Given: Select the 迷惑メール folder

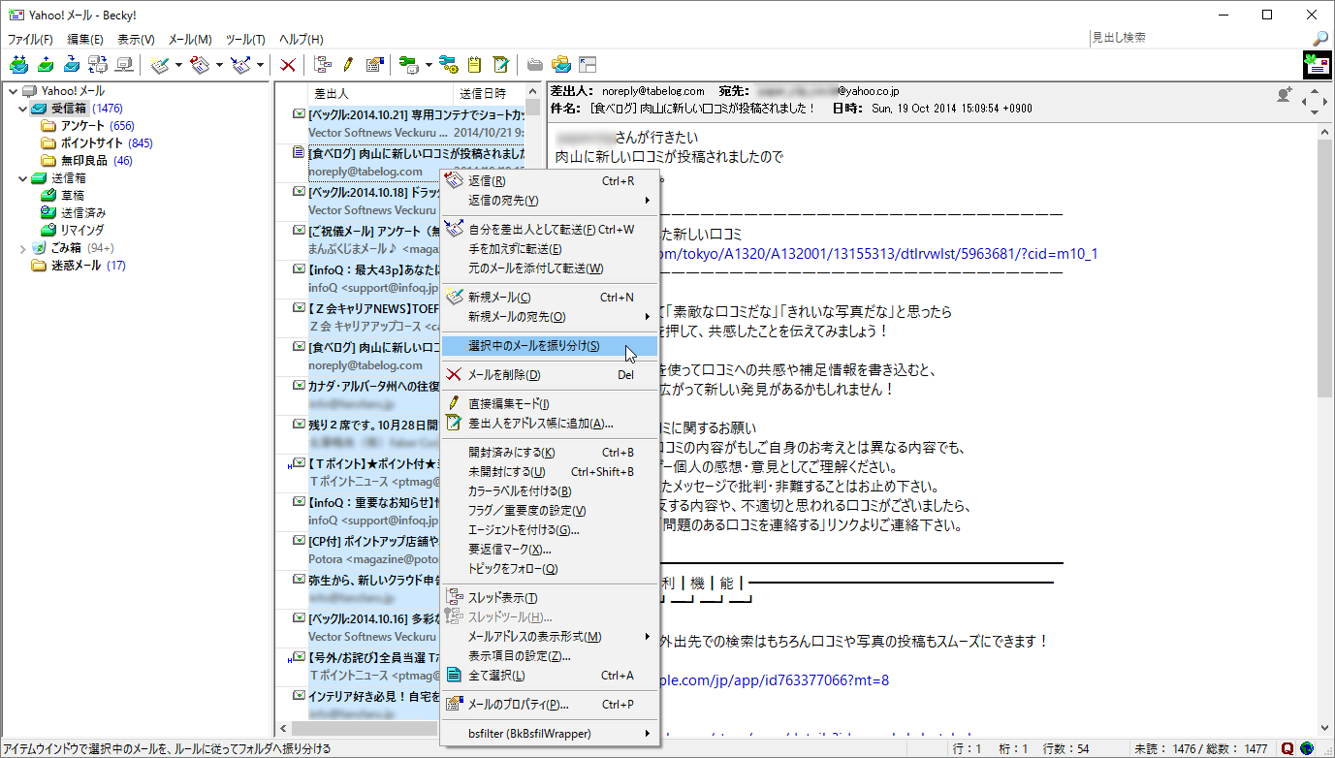Looking at the screenshot, I should pos(79,266).
